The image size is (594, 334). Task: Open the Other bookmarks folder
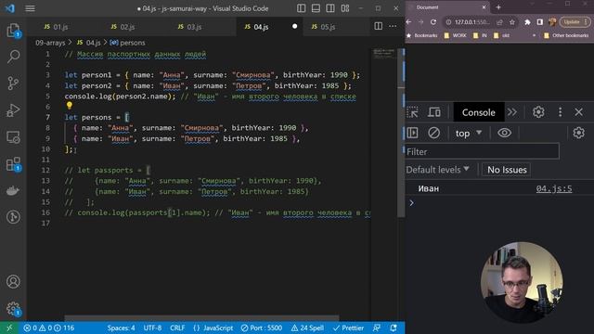[x=566, y=35]
